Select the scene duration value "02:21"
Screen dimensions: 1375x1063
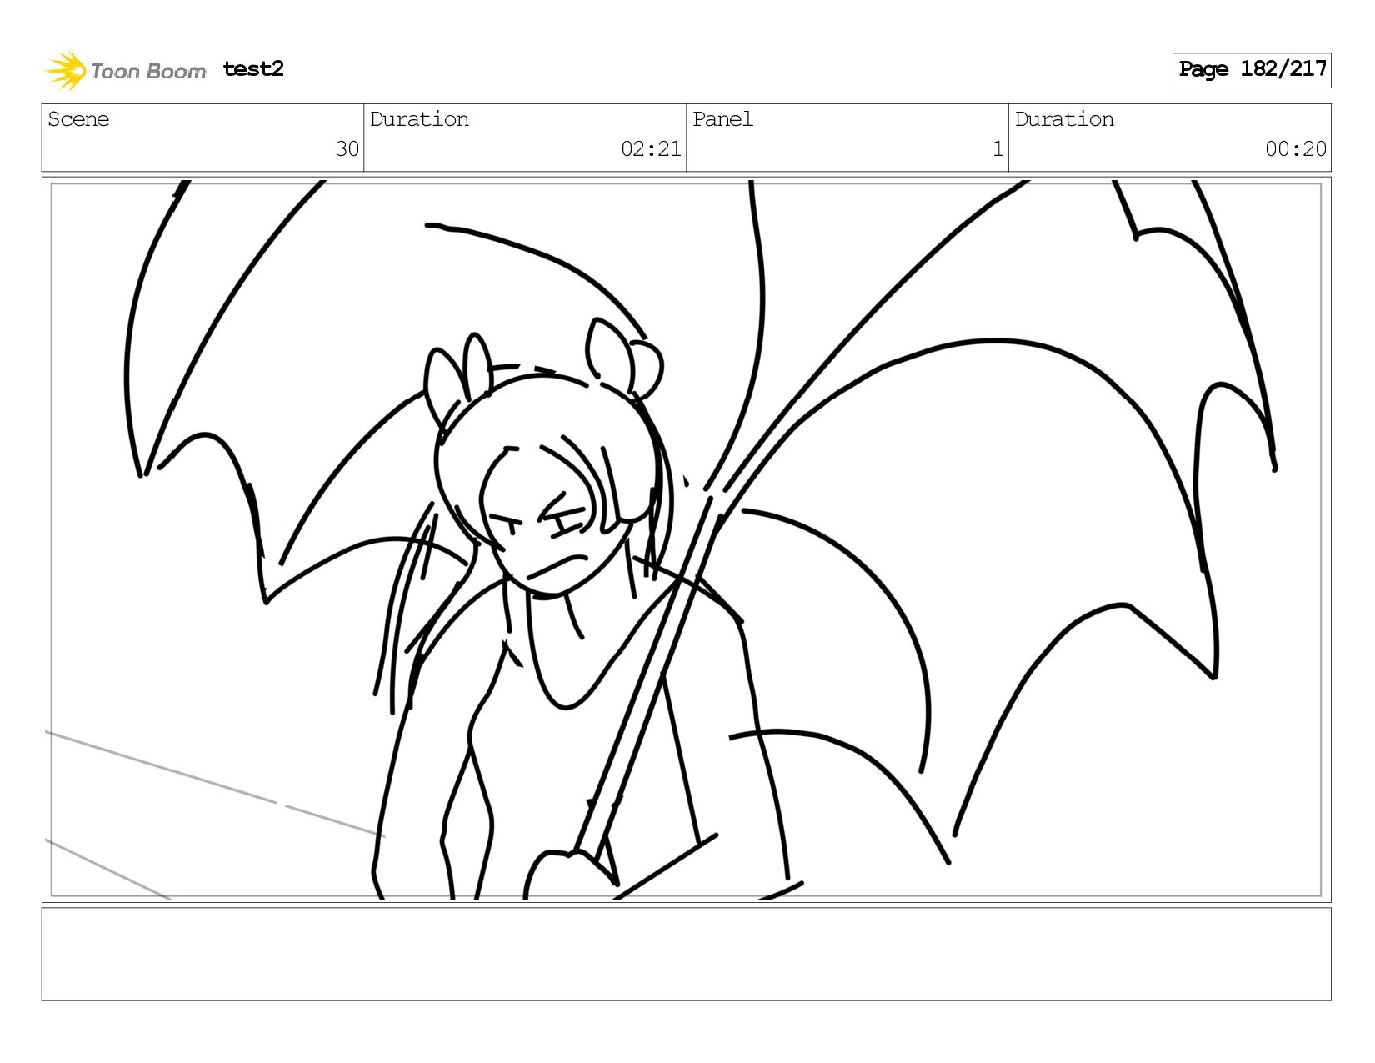(x=651, y=149)
